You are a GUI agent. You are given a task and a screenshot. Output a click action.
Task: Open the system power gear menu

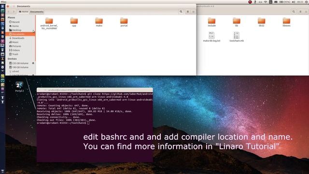tap(307, 2)
